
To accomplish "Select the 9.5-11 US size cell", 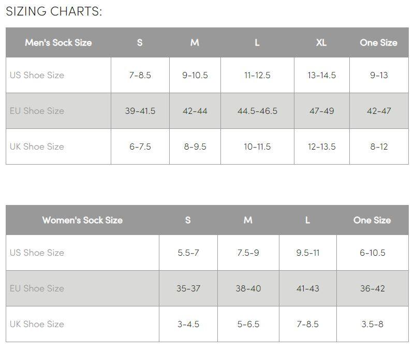I will coord(307,253).
